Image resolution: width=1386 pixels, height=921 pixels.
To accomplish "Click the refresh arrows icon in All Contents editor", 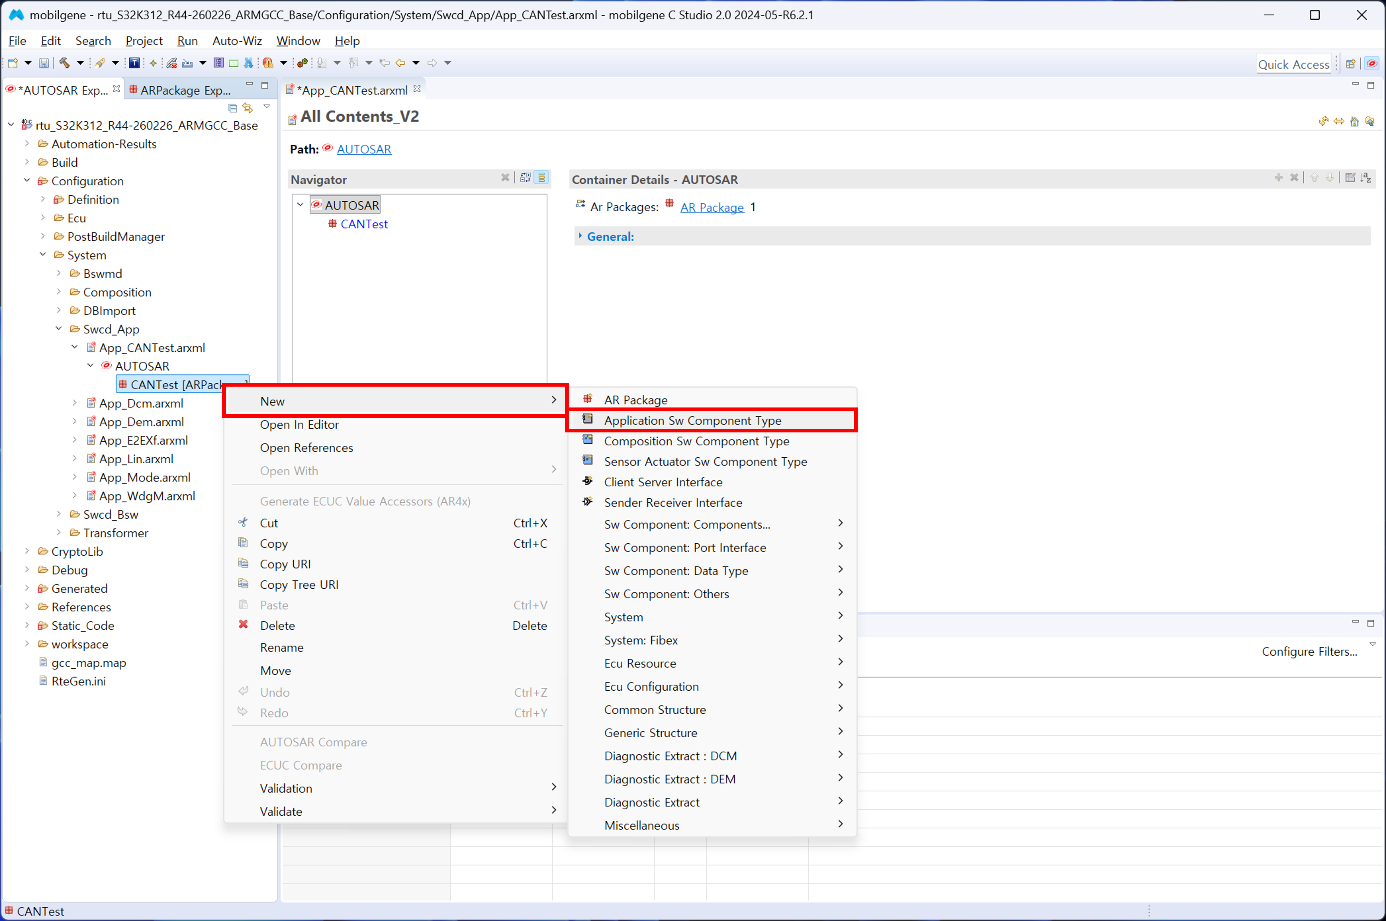I will pyautogui.click(x=1324, y=121).
